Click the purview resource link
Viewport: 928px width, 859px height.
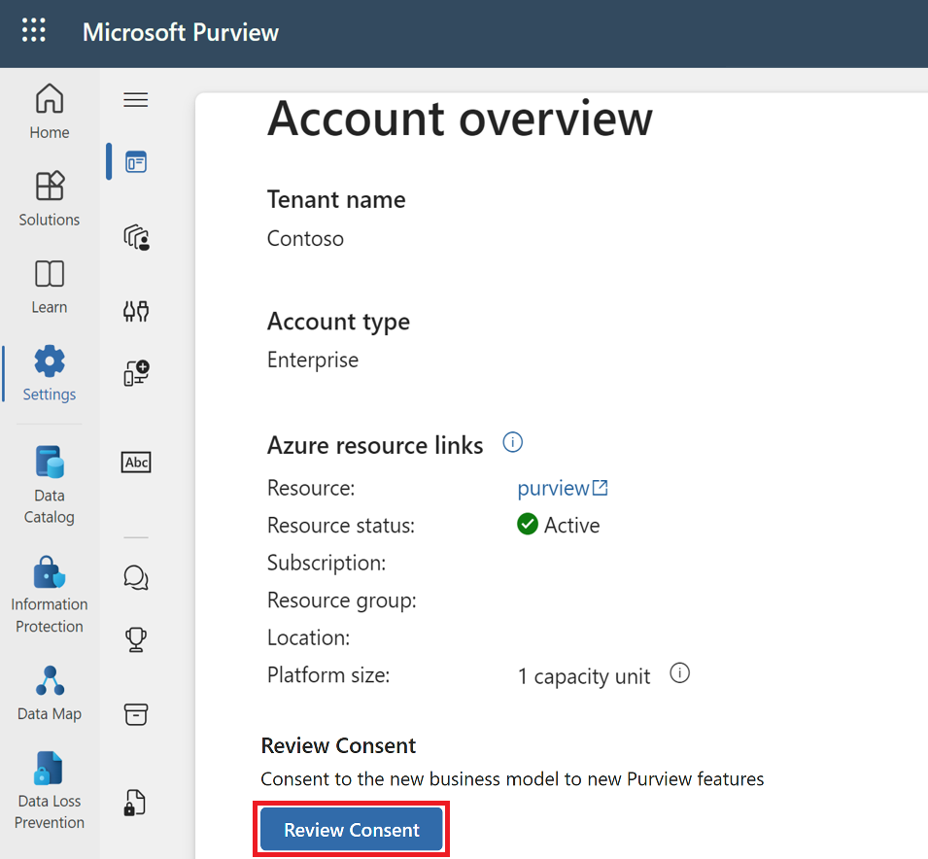(562, 488)
